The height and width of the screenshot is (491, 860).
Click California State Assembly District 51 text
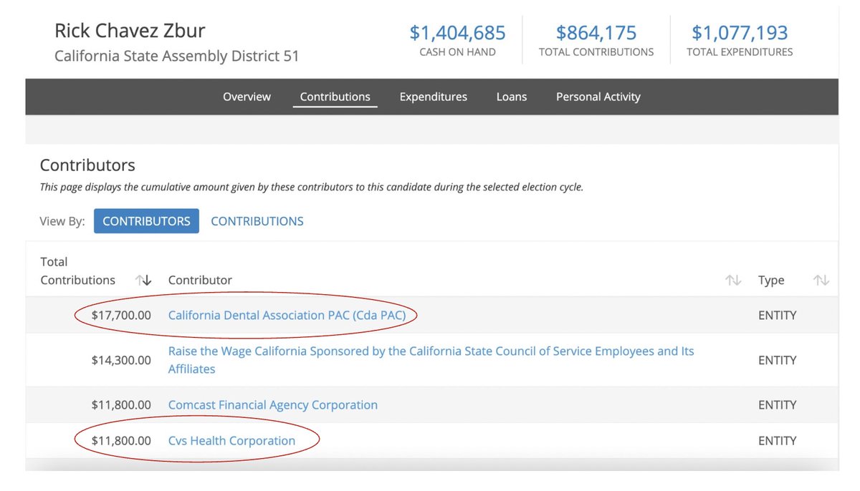click(x=176, y=56)
